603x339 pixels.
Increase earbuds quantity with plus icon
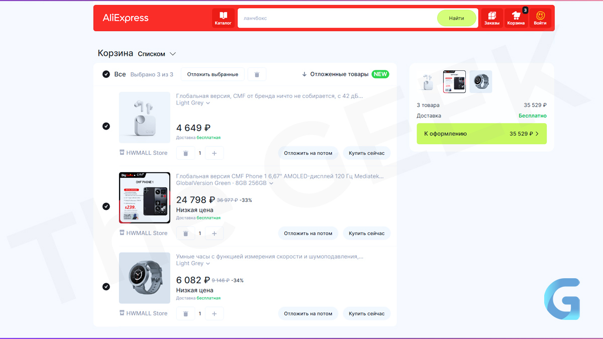pyautogui.click(x=215, y=153)
